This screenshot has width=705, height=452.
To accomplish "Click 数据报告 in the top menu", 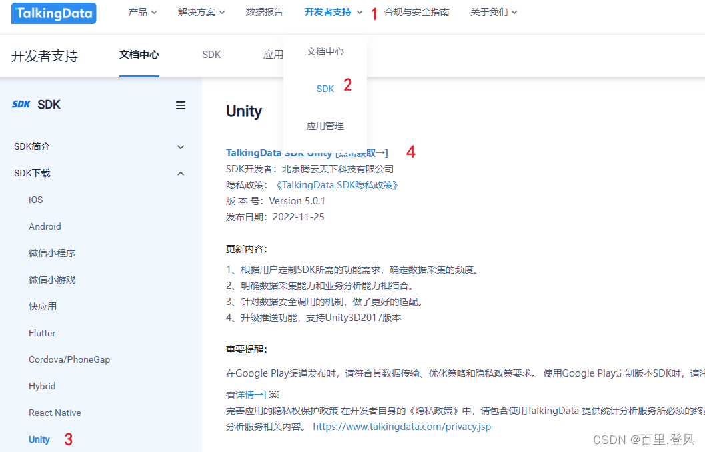I will click(x=265, y=12).
